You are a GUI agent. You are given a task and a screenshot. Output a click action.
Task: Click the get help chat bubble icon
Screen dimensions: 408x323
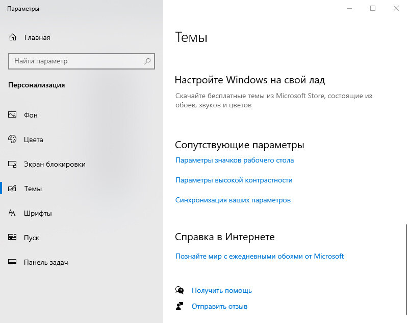coord(180,290)
